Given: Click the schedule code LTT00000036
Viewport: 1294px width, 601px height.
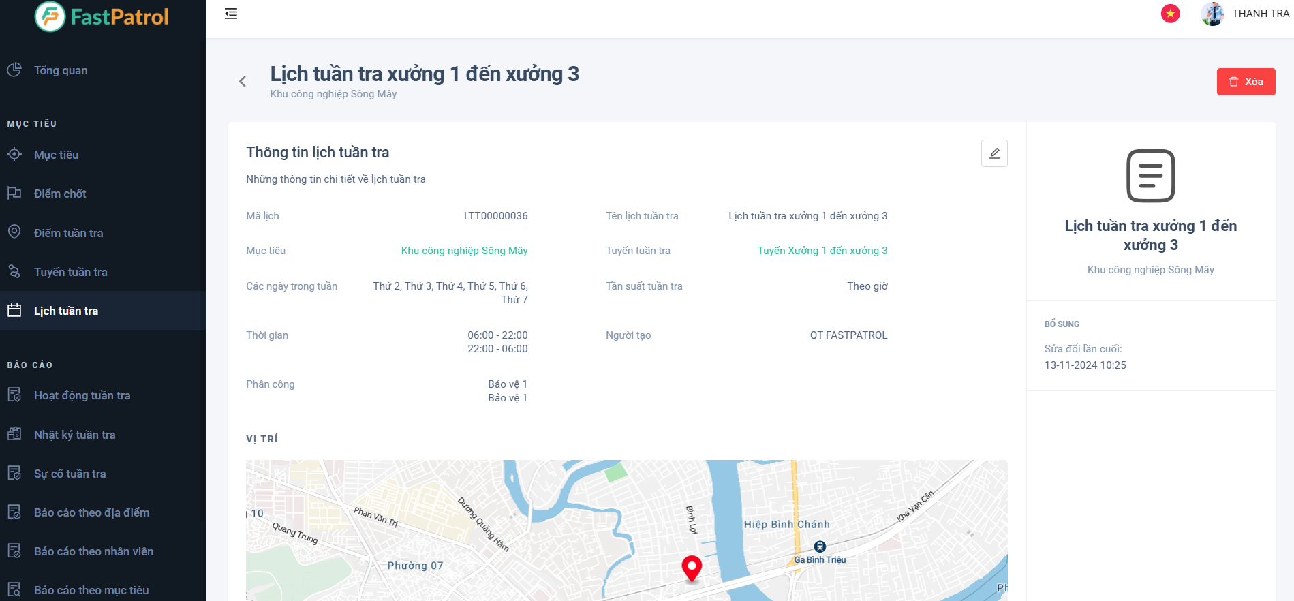Looking at the screenshot, I should tap(495, 216).
